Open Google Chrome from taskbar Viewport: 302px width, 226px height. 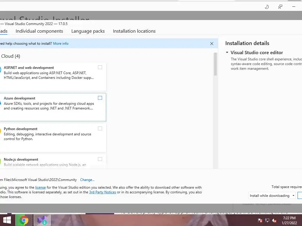pyautogui.click(x=24, y=220)
